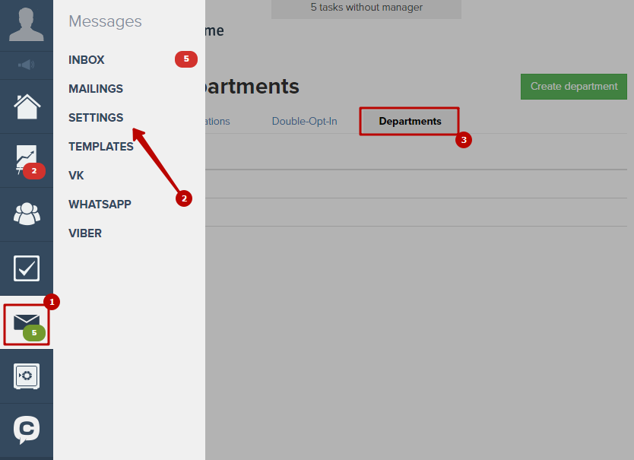Open the tasks checkmark icon

(27, 268)
